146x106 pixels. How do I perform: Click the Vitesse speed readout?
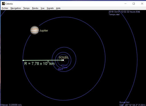point(11,105)
